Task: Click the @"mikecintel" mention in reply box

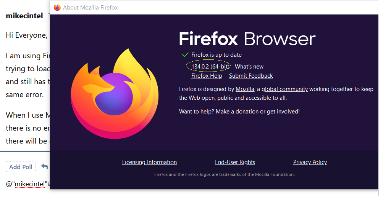Action: (x=26, y=184)
